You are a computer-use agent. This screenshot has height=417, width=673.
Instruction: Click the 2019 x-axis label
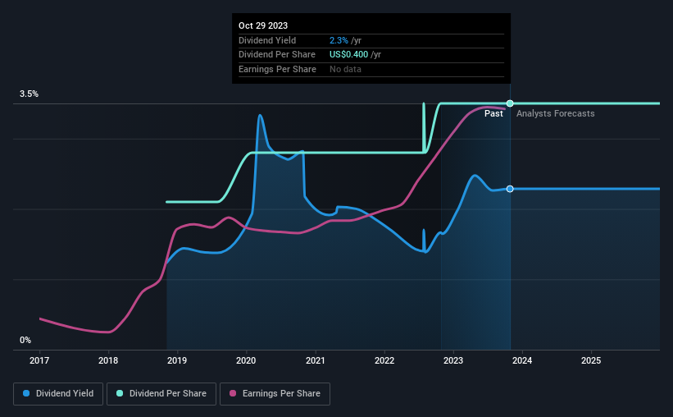click(x=177, y=360)
